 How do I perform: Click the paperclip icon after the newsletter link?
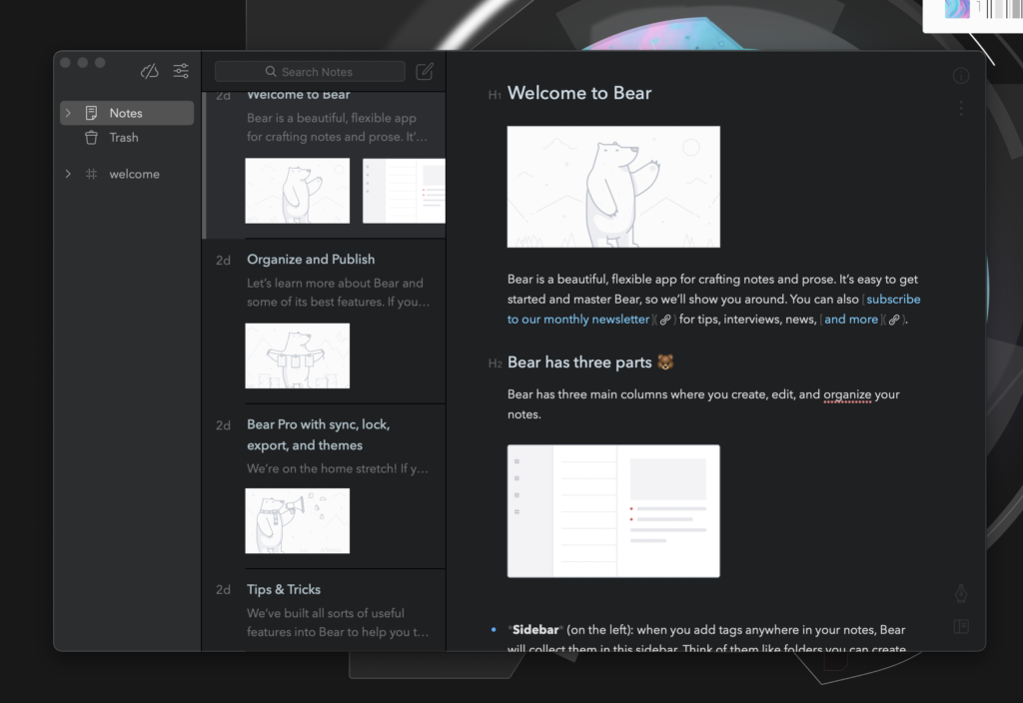point(665,320)
